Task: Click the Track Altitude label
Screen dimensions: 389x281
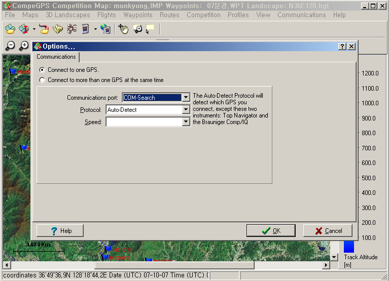Action: [x=361, y=257]
